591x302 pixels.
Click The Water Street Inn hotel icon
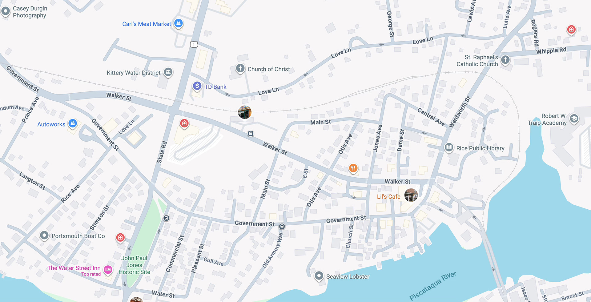point(108,270)
